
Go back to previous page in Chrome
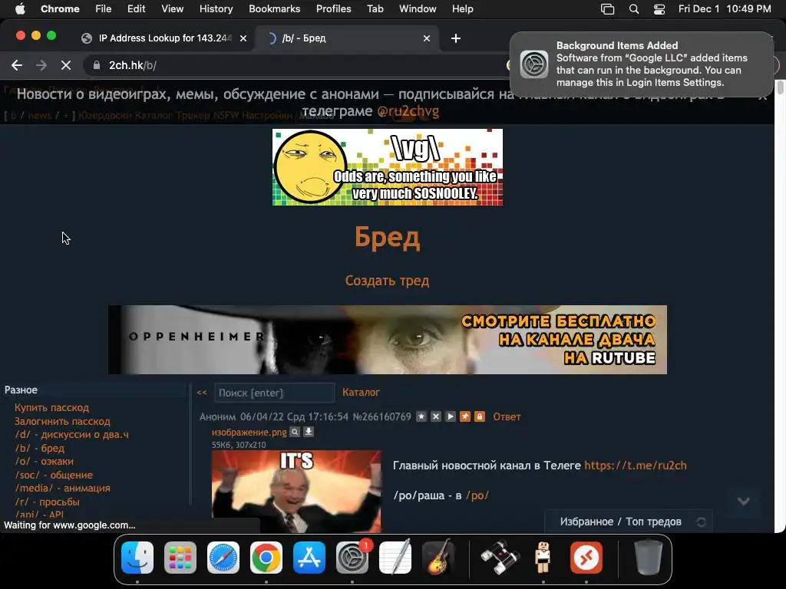coord(17,65)
